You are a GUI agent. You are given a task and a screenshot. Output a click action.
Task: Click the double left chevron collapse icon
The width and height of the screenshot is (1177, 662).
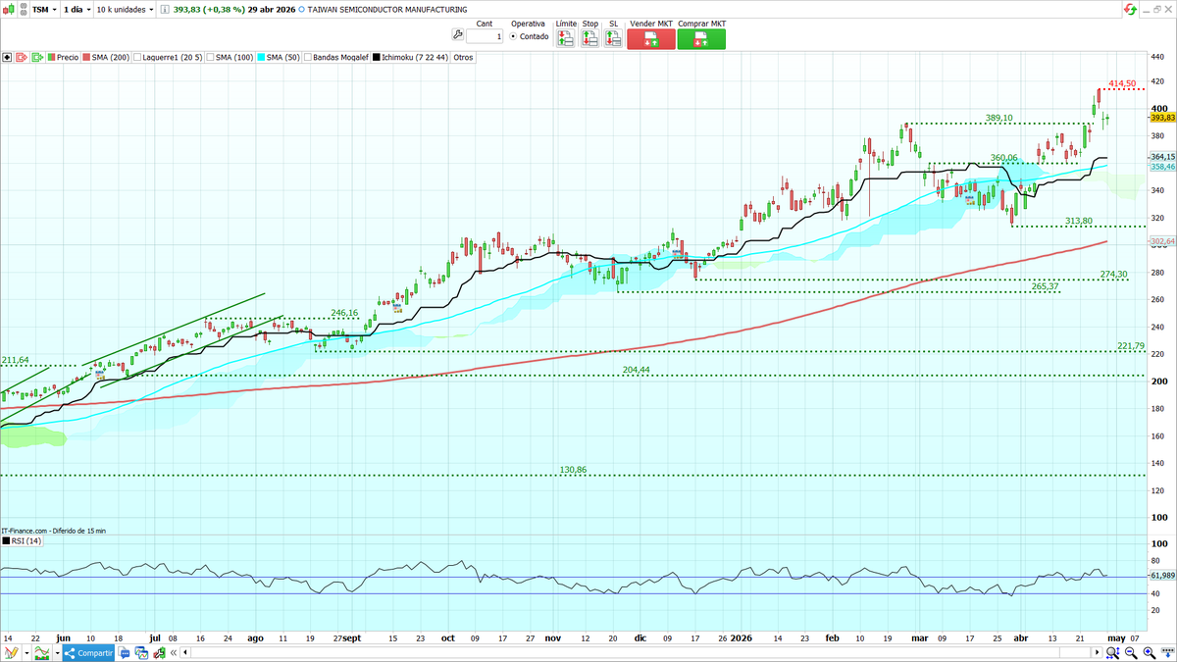click(x=174, y=653)
